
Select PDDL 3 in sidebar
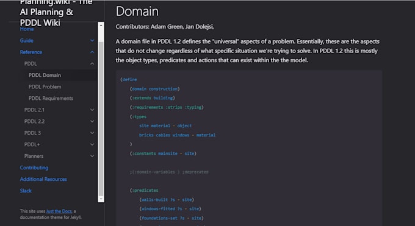(32, 133)
